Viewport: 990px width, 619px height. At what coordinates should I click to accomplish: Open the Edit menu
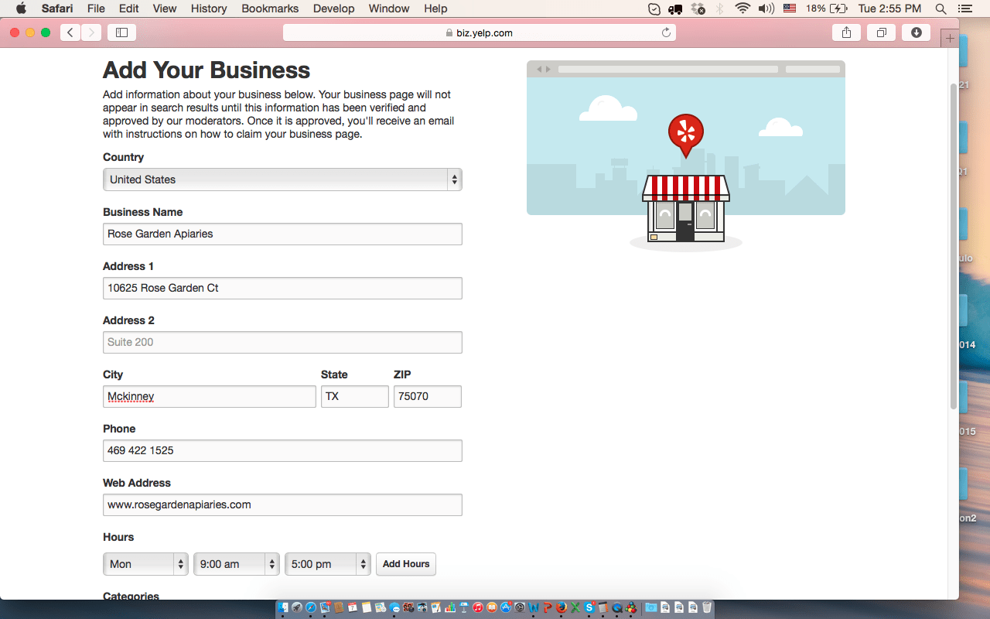[129, 9]
